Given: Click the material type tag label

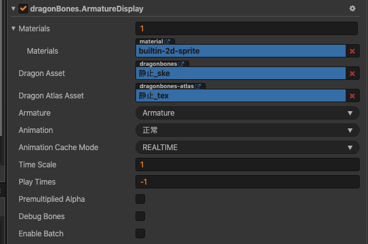Looking at the screenshot, I should (151, 42).
